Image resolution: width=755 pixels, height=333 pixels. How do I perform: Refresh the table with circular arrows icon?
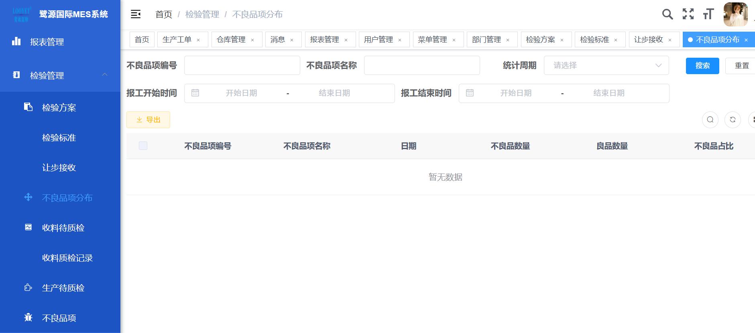click(733, 120)
